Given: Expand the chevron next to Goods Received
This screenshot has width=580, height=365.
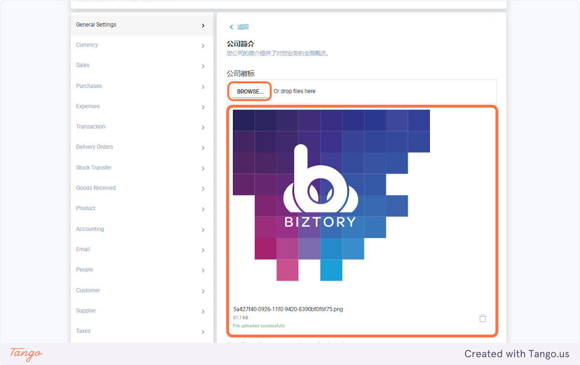Looking at the screenshot, I should 203,189.
